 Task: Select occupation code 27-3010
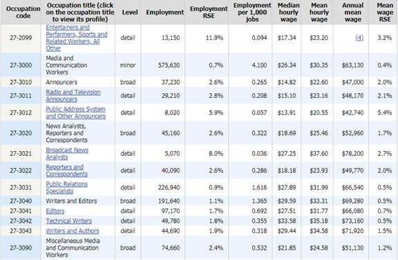tap(21, 82)
